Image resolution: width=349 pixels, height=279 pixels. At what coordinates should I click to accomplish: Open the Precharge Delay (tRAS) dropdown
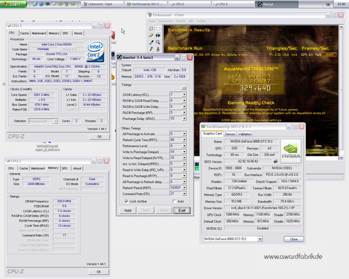(184, 119)
